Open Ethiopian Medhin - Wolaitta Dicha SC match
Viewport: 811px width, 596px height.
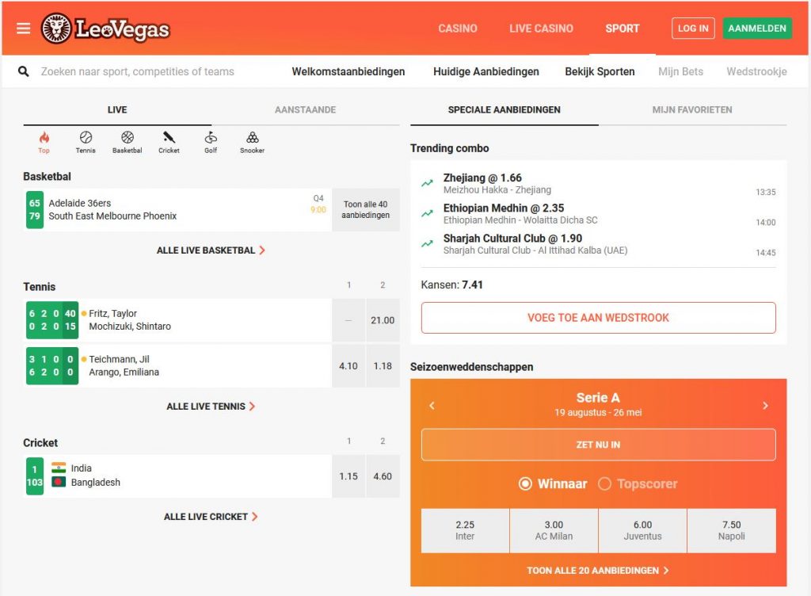pyautogui.click(x=599, y=214)
